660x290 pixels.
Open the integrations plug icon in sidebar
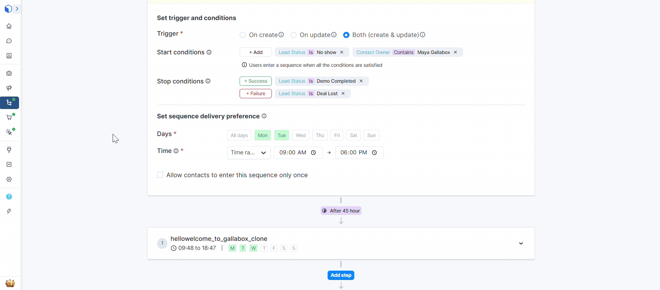pos(9,150)
